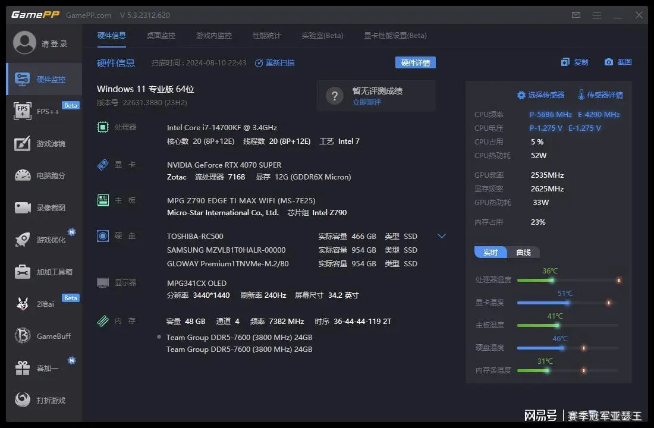Open the 电脑跑分 benchmark tool
The width and height of the screenshot is (654, 428).
pyautogui.click(x=42, y=175)
